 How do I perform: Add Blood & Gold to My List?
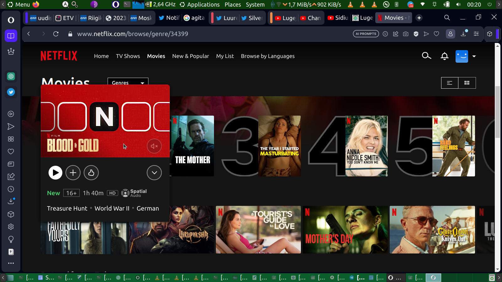73,173
